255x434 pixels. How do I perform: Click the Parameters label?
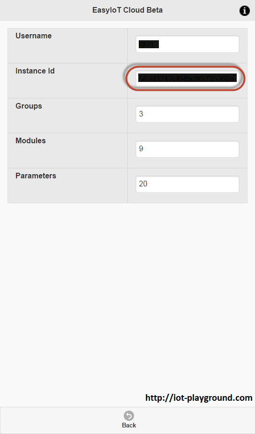36,176
